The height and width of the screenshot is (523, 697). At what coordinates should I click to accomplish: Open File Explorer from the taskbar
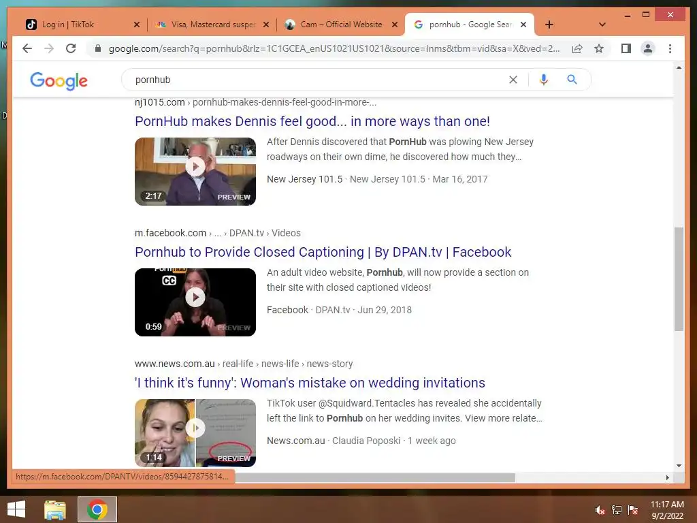(x=55, y=509)
